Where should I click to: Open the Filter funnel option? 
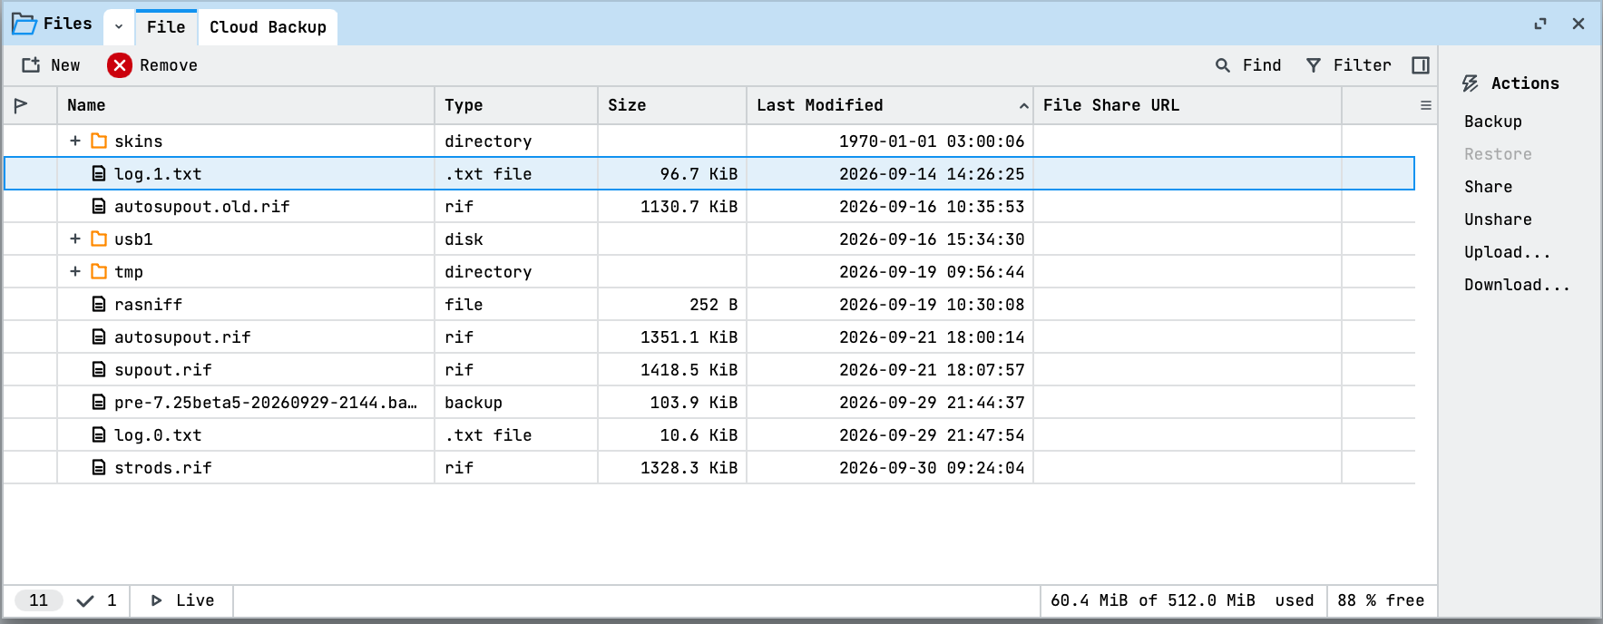tap(1313, 65)
